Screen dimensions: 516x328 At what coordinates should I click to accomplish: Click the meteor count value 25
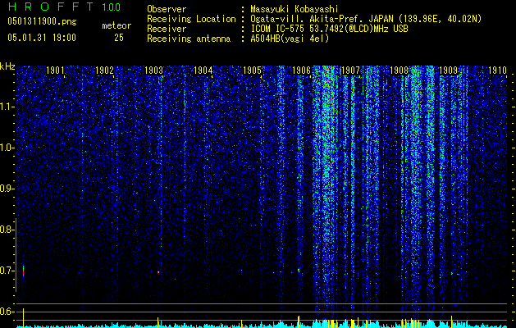[x=119, y=38]
